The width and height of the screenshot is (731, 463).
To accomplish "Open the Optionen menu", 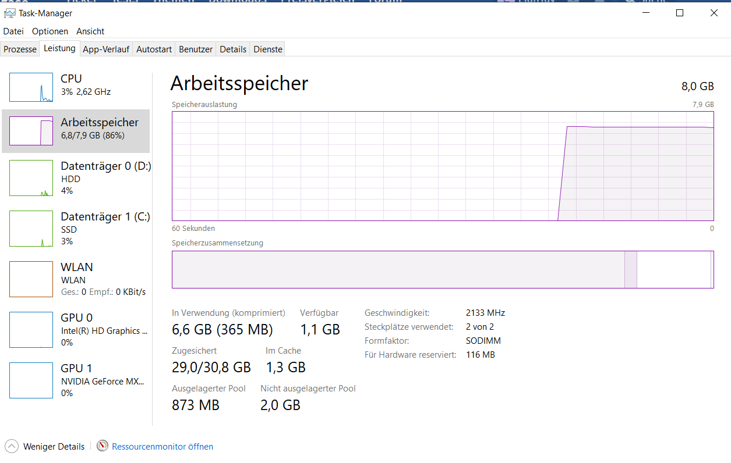I will (50, 31).
